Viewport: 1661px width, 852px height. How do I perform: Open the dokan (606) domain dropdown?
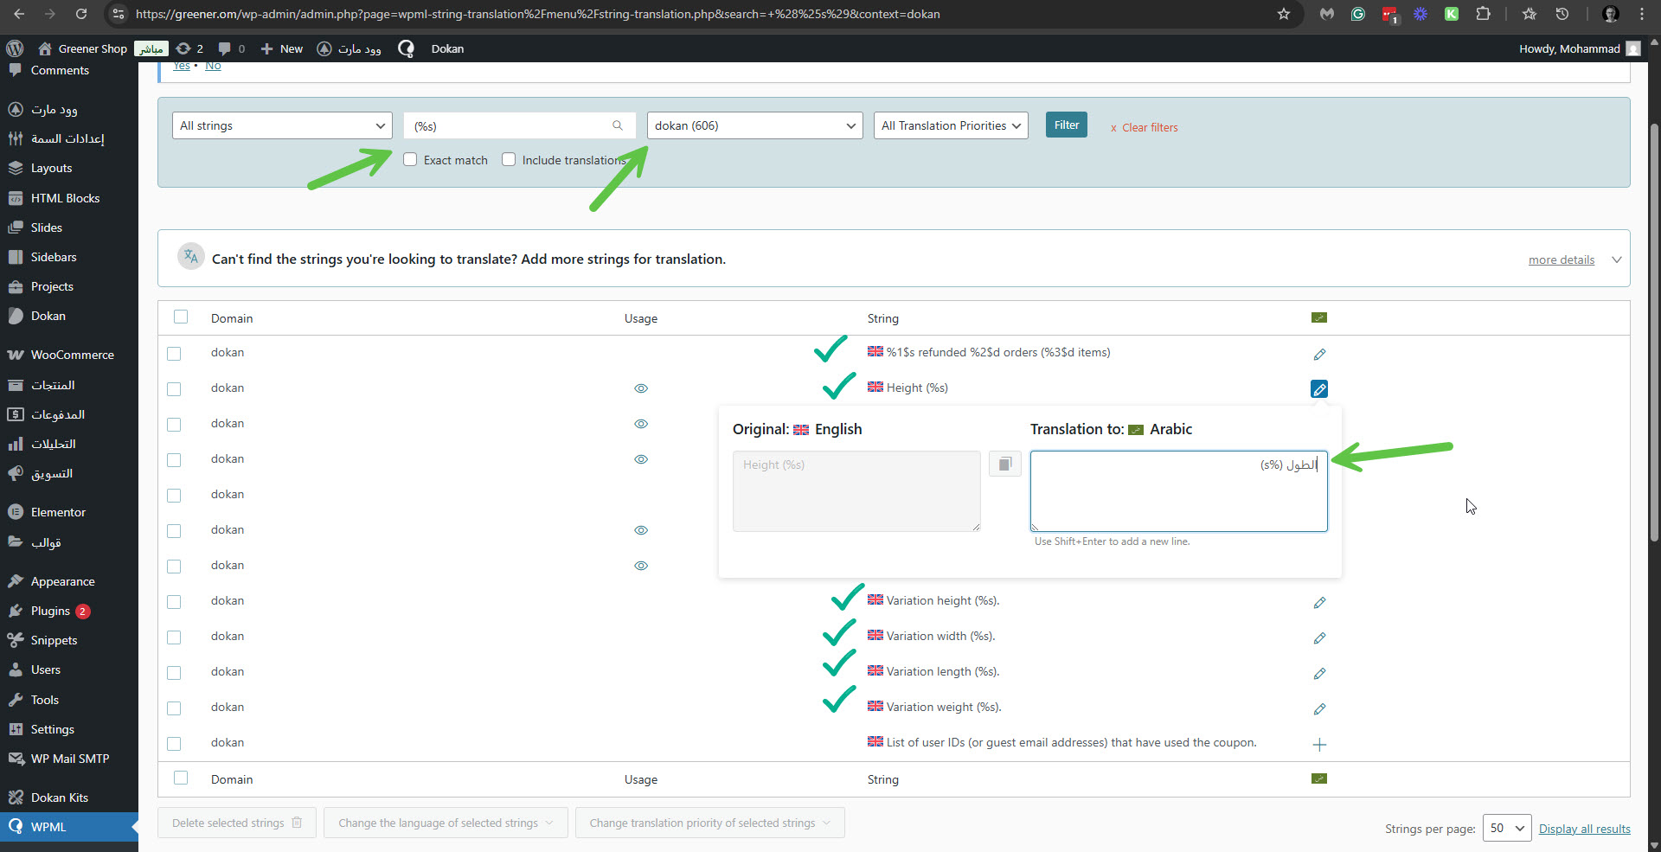coord(754,125)
